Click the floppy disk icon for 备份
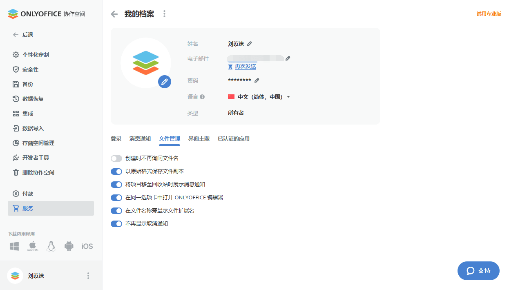The image size is (509, 290). tap(16, 84)
